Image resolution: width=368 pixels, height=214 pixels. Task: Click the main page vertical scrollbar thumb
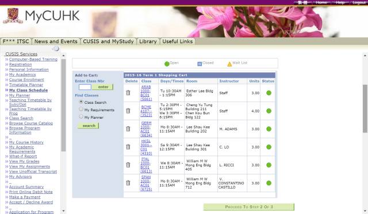[x=365, y=108]
